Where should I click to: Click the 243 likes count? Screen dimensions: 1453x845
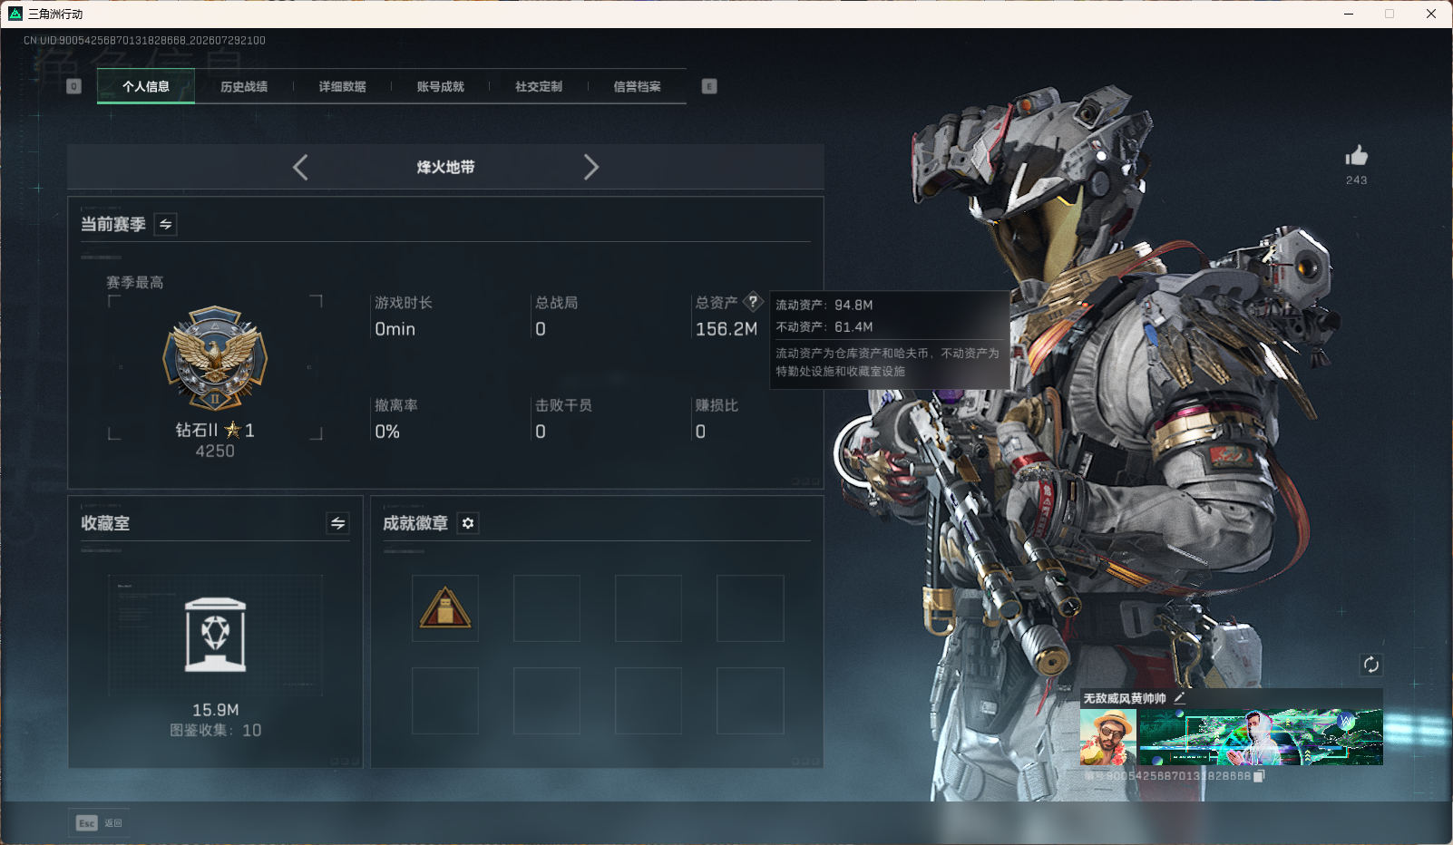point(1357,180)
